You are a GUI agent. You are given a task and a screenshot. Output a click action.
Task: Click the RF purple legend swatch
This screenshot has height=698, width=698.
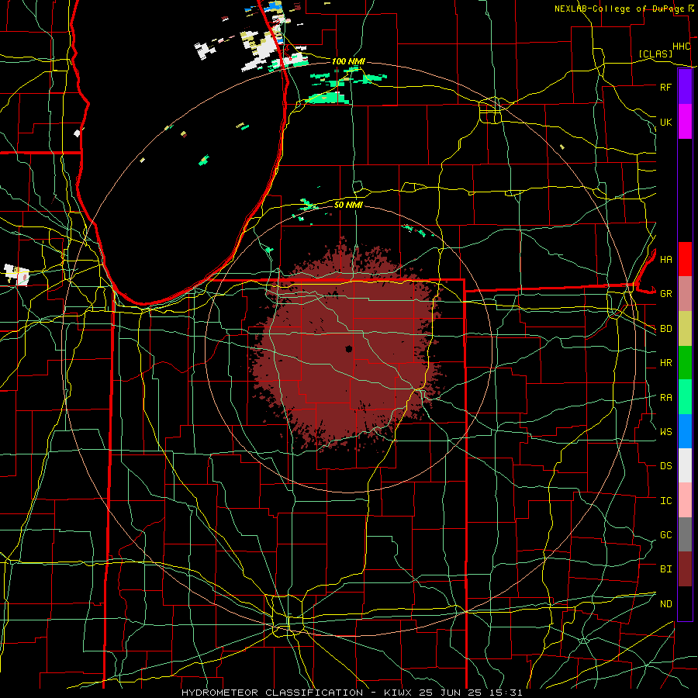[x=685, y=87]
